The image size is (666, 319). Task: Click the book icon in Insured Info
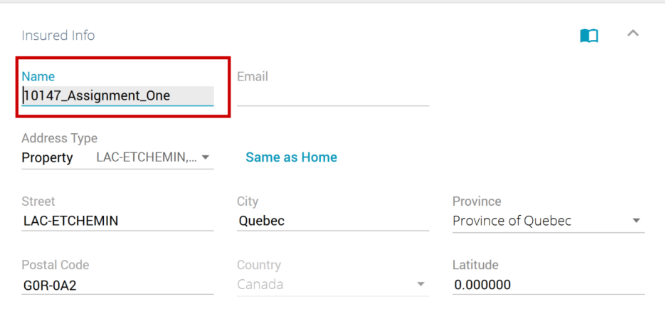(x=588, y=36)
